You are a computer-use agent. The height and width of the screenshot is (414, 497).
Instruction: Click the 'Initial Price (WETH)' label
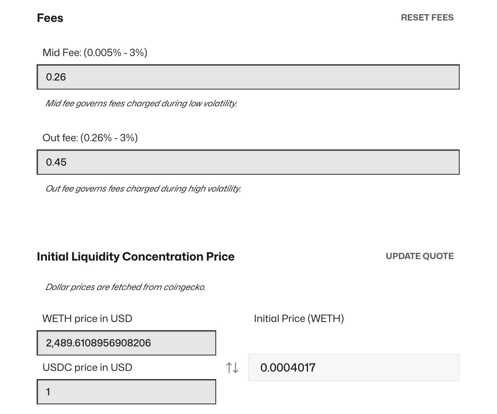pyautogui.click(x=299, y=319)
